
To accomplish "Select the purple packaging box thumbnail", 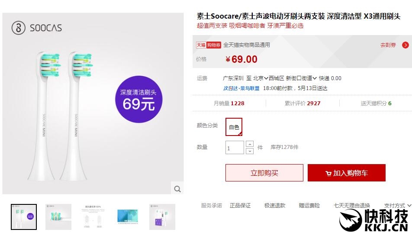I will (162, 217).
